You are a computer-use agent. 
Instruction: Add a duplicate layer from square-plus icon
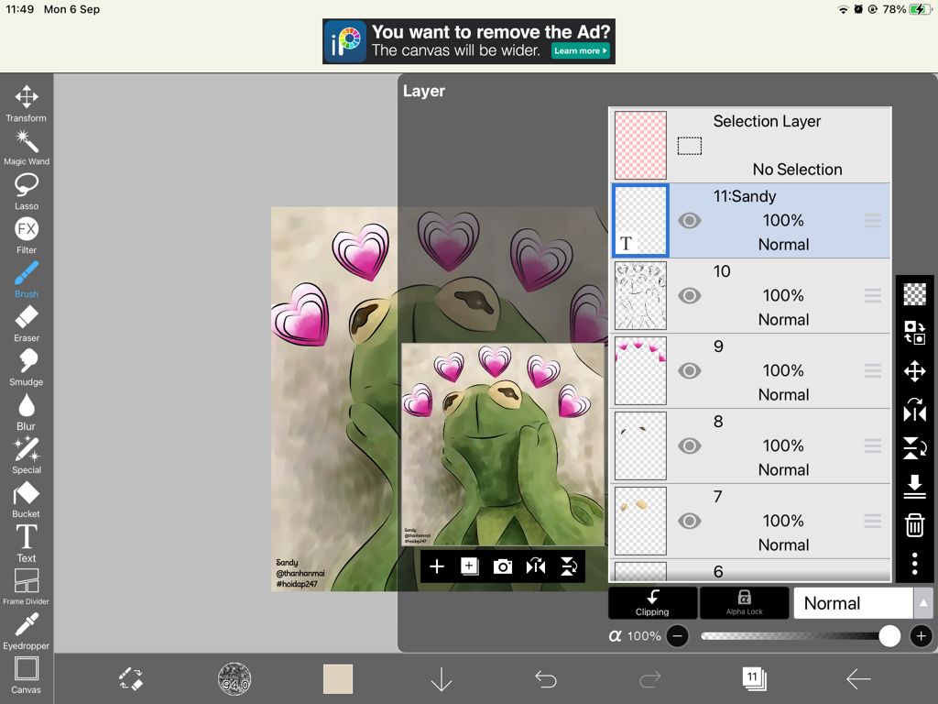pyautogui.click(x=470, y=566)
